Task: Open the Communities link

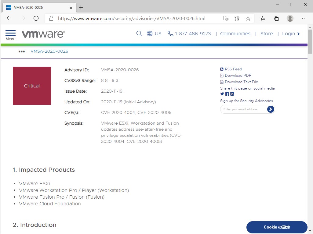Action: (x=235, y=34)
